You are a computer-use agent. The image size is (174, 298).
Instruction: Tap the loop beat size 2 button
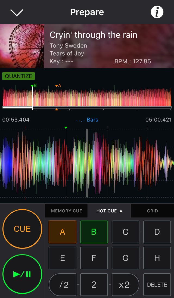[x=94, y=285]
